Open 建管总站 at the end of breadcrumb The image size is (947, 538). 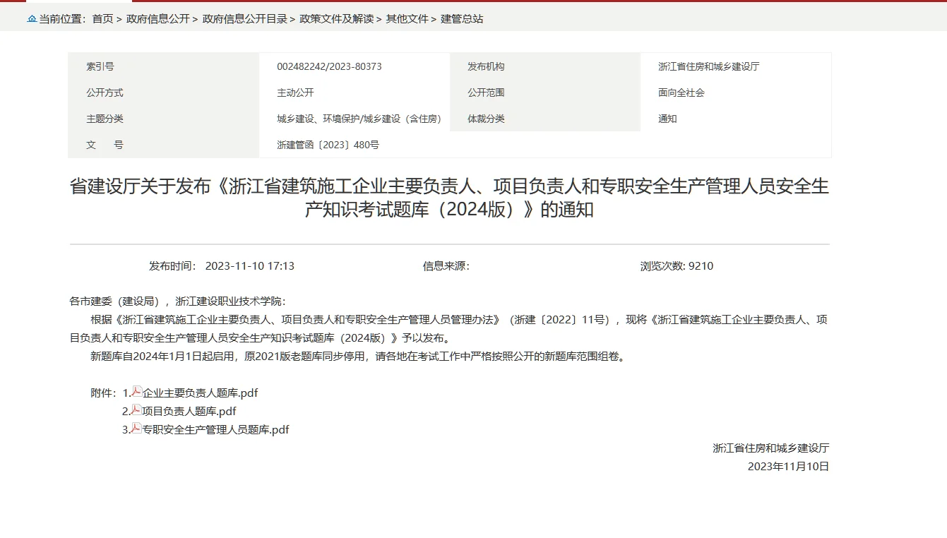(463, 18)
